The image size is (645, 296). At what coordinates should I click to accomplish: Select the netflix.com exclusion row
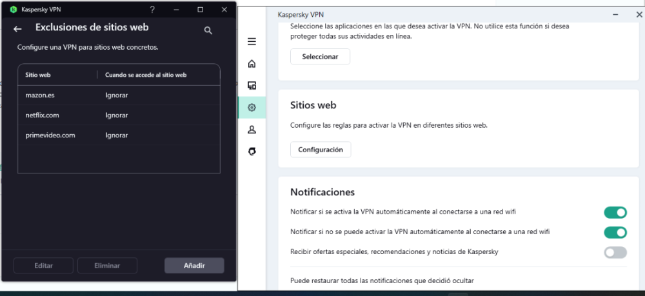[119, 115]
